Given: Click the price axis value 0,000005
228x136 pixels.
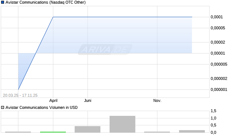Looking at the screenshot, I should coord(219,64).
